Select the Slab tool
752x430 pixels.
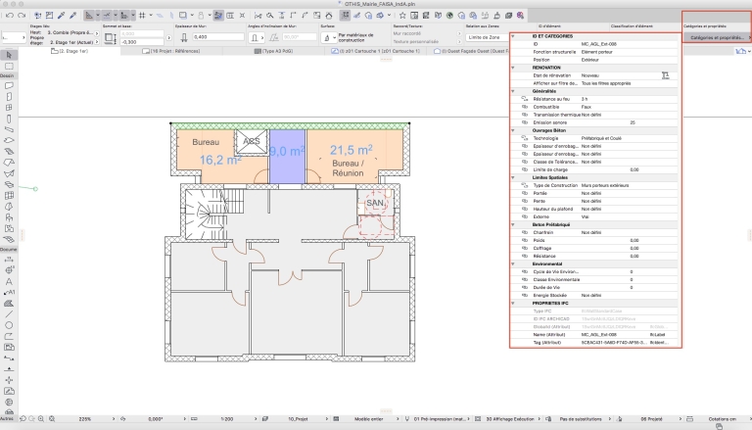pos(9,141)
